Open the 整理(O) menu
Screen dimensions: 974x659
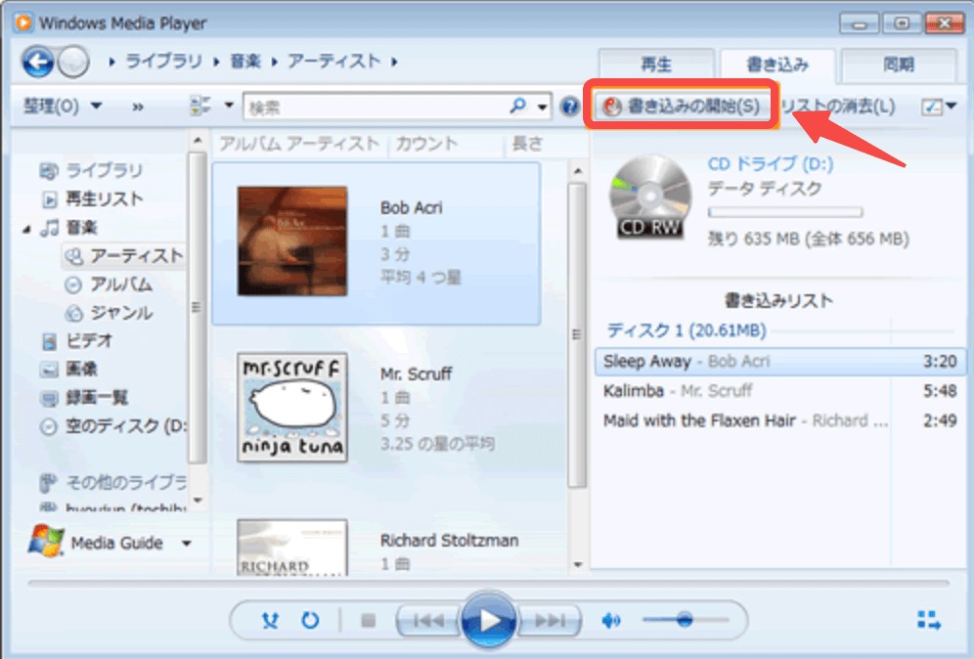tap(63, 107)
